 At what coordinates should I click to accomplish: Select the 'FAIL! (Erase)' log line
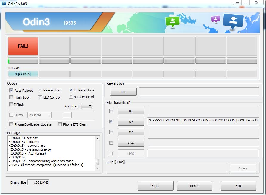tap(27, 153)
